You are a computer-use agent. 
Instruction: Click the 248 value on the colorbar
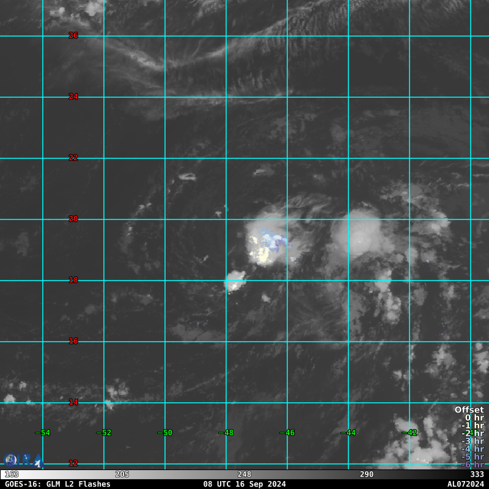tap(244, 474)
